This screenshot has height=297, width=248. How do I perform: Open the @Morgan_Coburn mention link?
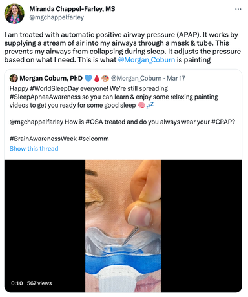coord(147,60)
